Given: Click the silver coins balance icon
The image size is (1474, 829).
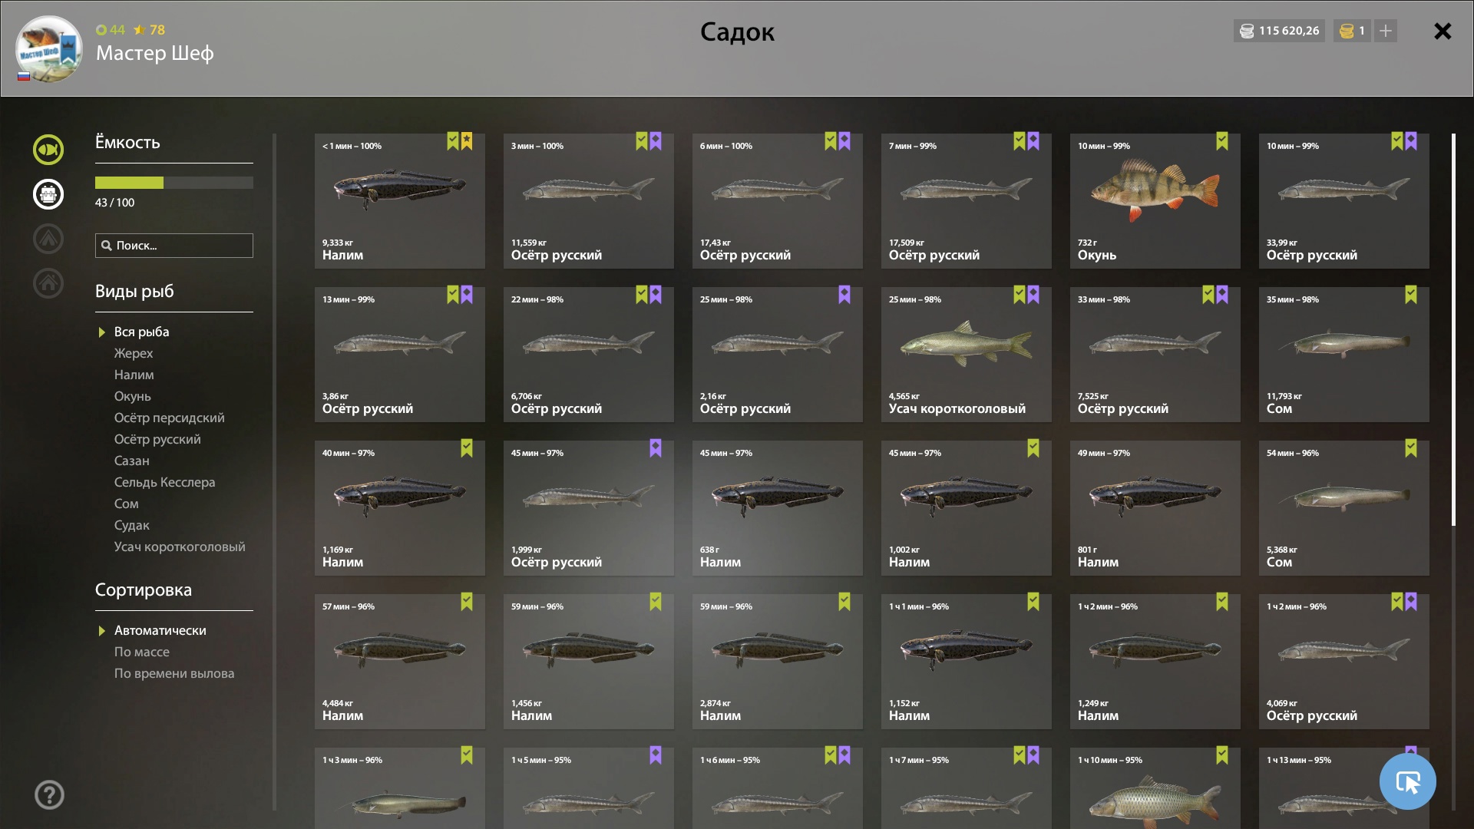Looking at the screenshot, I should coord(1247,31).
